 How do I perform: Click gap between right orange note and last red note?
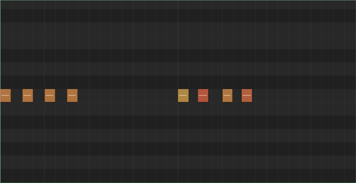click(237, 96)
